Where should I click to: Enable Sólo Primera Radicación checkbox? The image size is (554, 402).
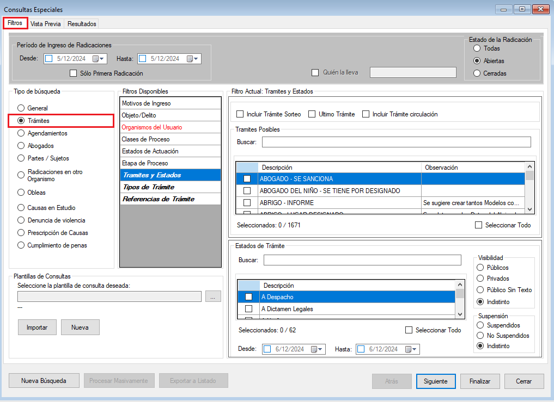tap(74, 73)
